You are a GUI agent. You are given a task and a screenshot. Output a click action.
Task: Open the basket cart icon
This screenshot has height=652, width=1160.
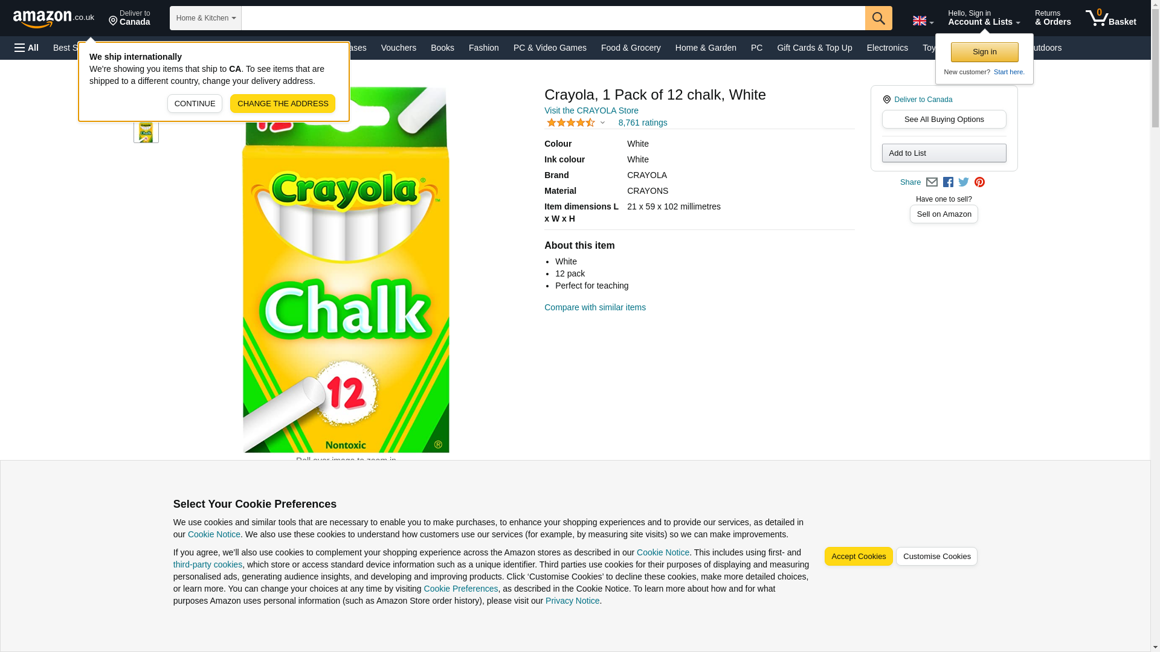point(1110,18)
